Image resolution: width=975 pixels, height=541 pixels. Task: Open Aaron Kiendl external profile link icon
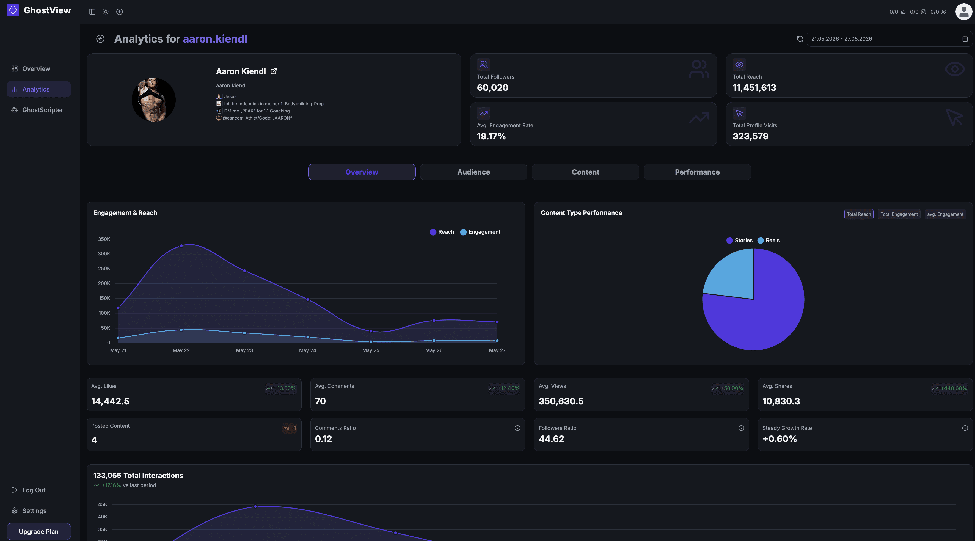click(274, 71)
